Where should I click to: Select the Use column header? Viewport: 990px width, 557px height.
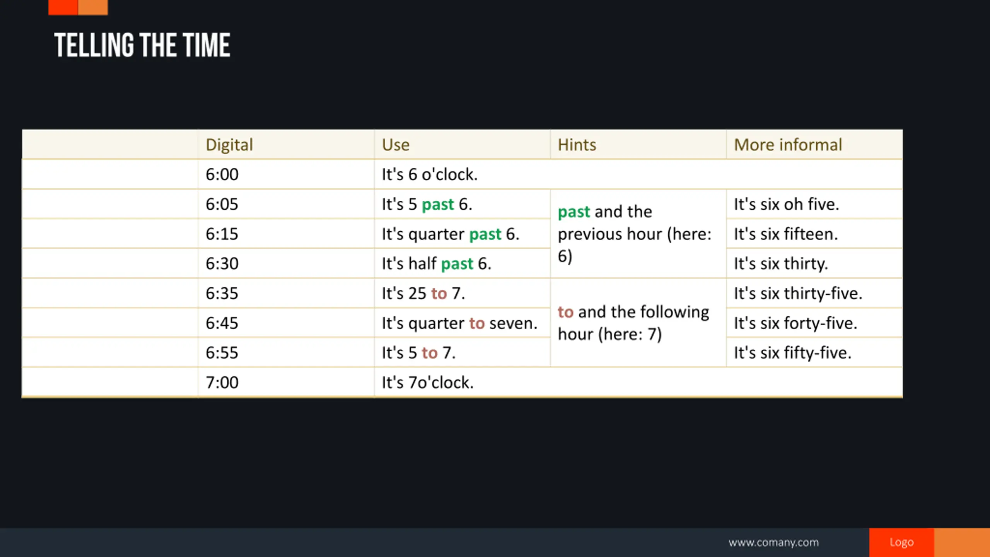point(462,145)
